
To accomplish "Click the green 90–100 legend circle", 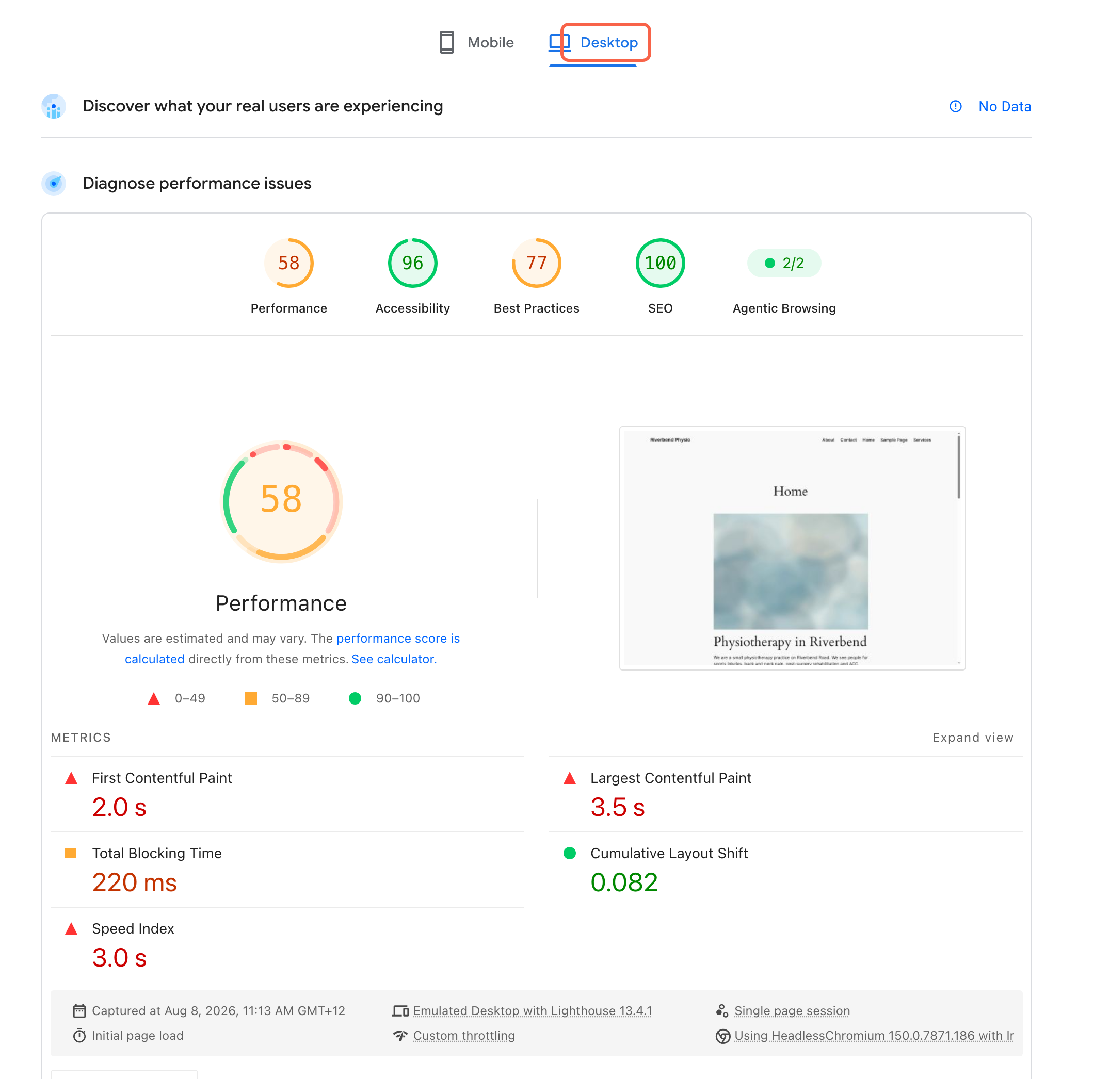I will (355, 698).
